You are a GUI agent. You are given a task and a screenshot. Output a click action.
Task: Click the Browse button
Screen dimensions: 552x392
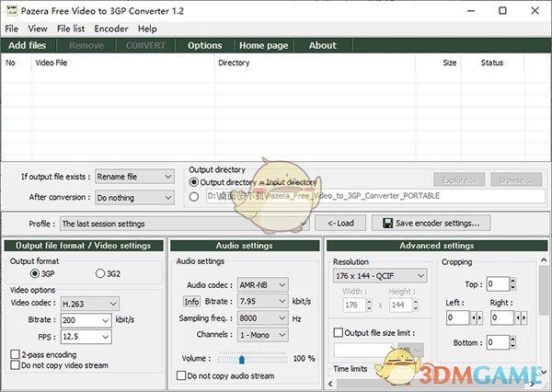[516, 180]
